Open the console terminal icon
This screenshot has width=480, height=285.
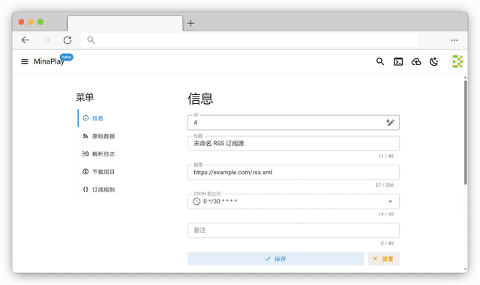click(x=398, y=61)
